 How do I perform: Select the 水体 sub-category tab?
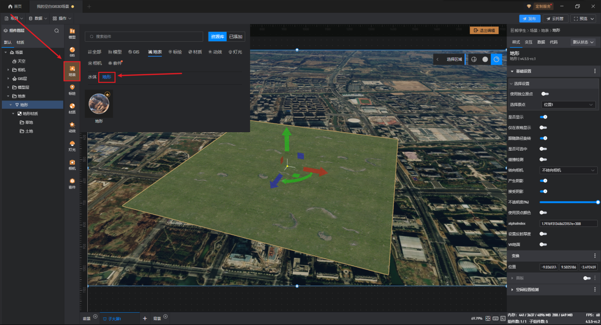pos(92,77)
